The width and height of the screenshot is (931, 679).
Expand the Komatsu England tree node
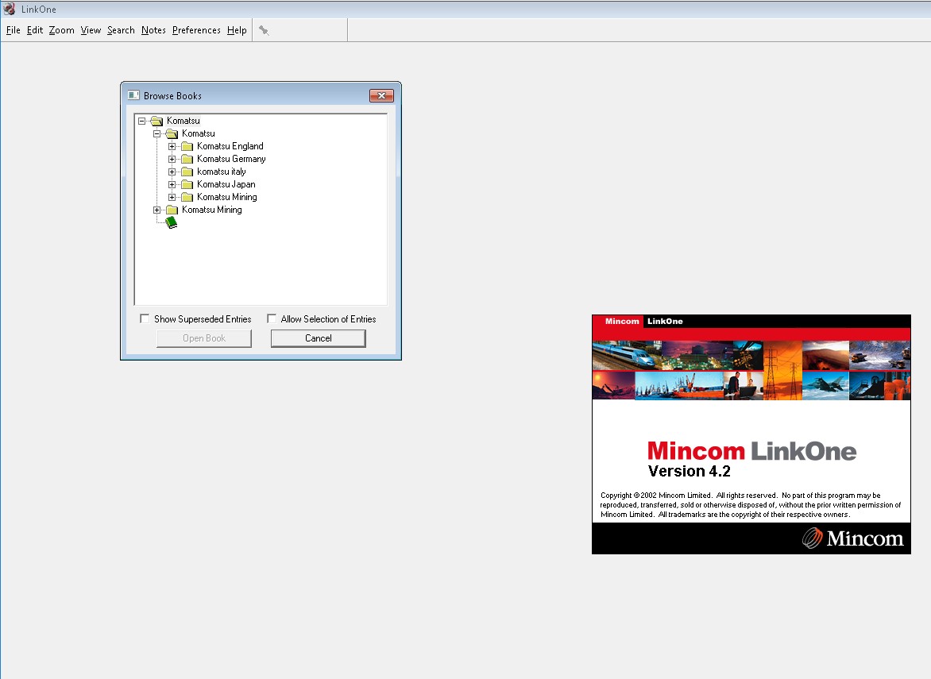[172, 146]
